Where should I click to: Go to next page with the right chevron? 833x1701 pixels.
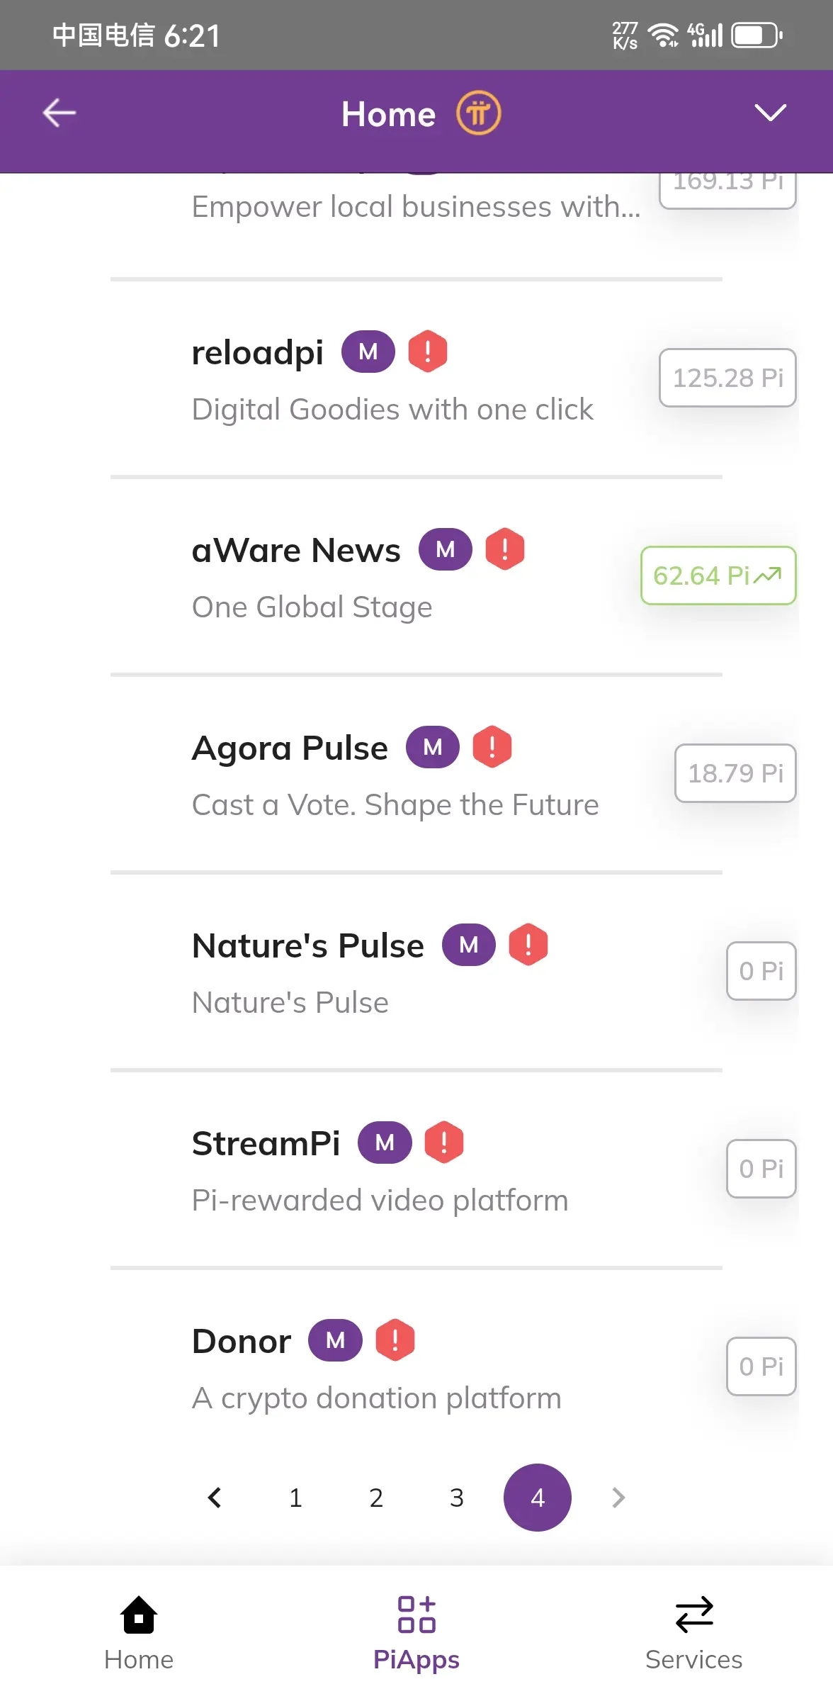[618, 1498]
